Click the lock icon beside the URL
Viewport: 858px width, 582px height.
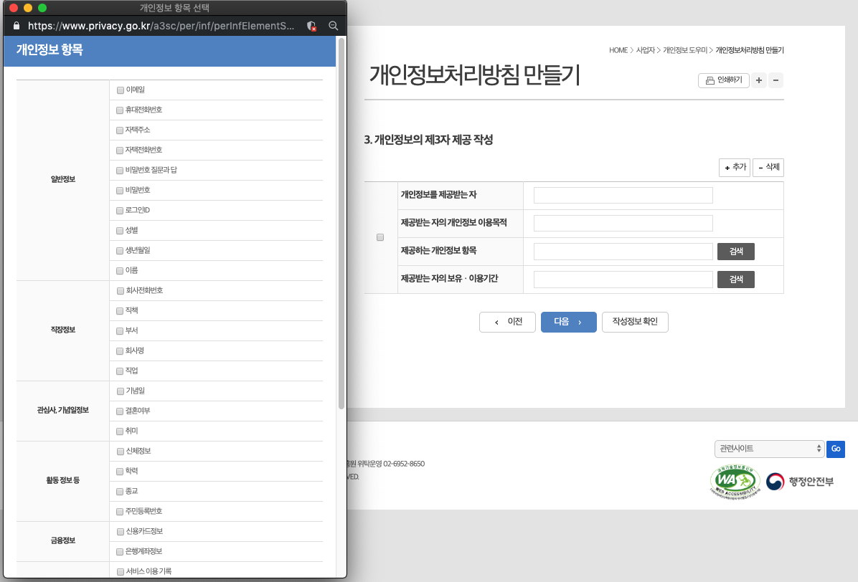click(x=16, y=26)
